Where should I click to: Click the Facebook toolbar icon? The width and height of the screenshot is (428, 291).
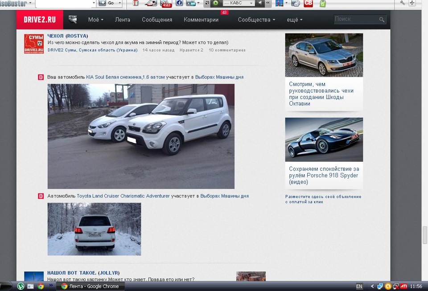(179, 3)
